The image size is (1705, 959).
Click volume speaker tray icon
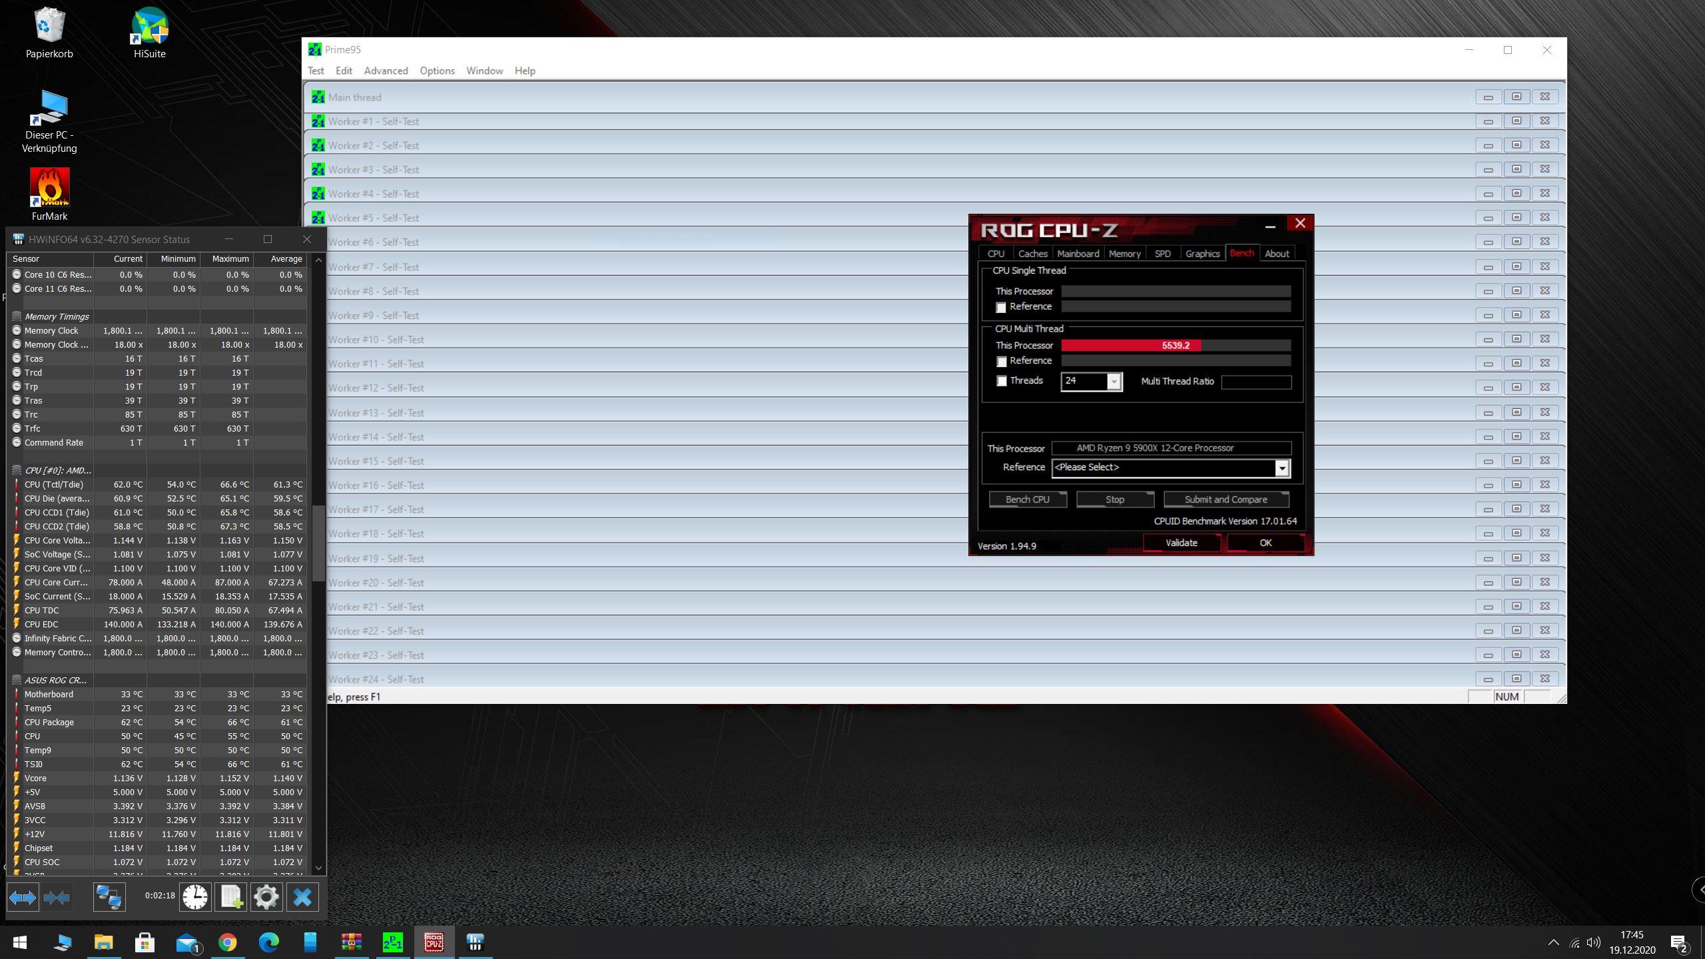coord(1593,942)
